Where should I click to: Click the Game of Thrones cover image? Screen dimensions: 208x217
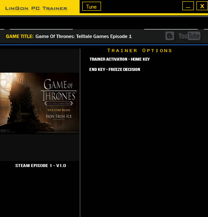(39, 103)
